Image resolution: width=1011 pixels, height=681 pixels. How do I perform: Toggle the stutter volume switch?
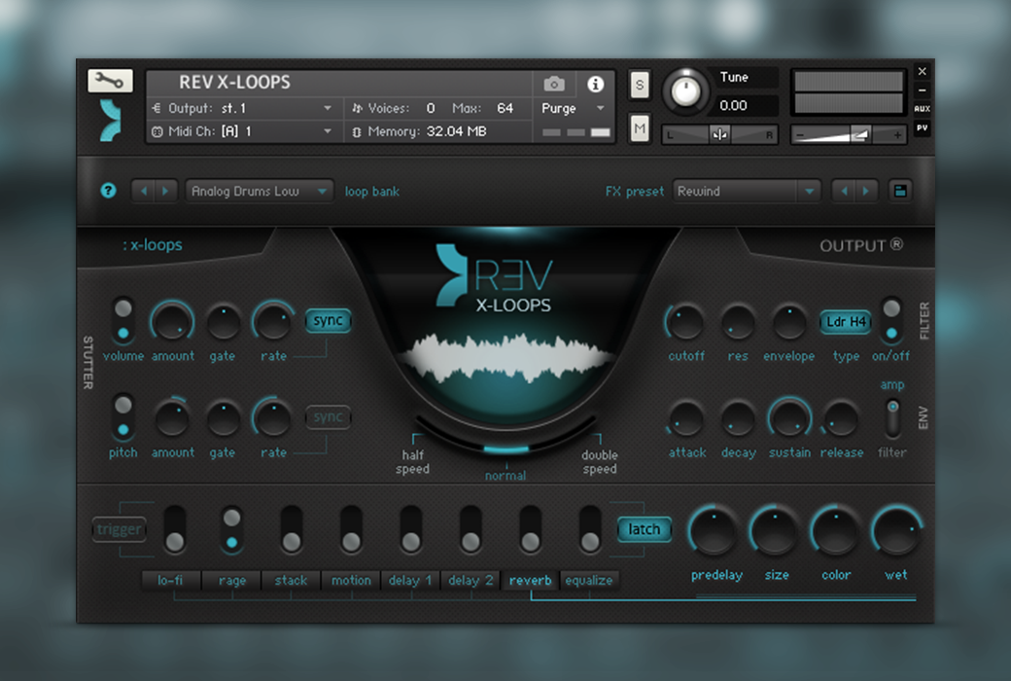(x=122, y=321)
